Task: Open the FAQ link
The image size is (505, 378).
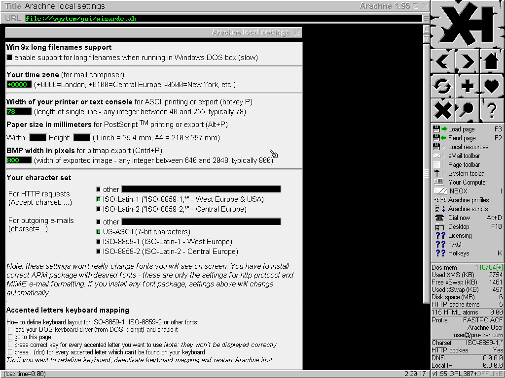Action: (x=455, y=244)
